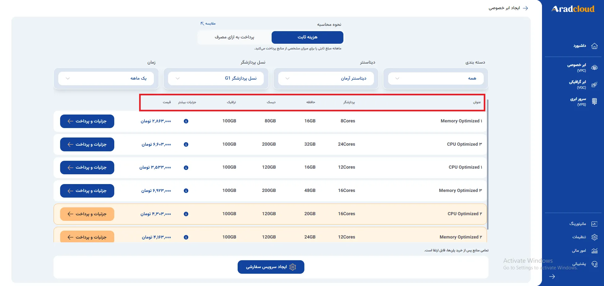Open the graphic cloud (VGC) icon
Viewport: 604px width, 286px height.
(594, 85)
